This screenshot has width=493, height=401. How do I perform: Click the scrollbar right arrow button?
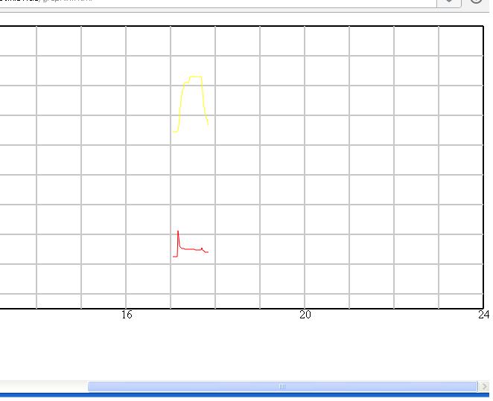pos(485,387)
